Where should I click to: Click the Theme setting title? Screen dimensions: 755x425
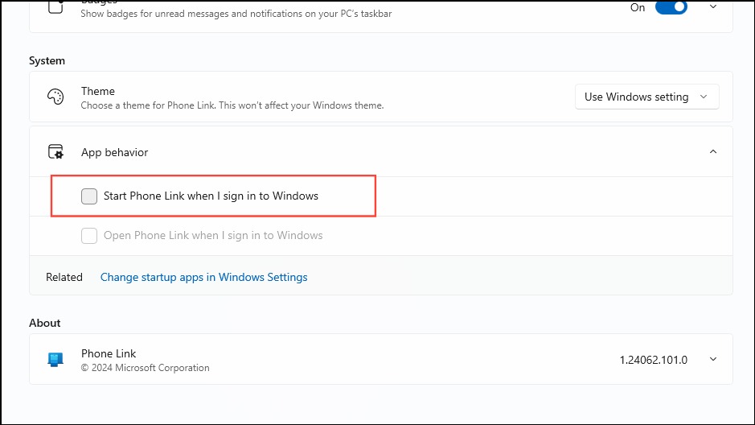tap(98, 91)
